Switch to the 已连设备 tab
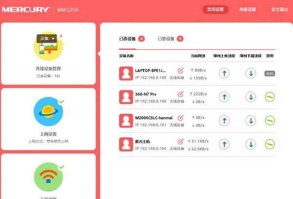Screen dimensions: 293x199 pyautogui.click(x=127, y=39)
